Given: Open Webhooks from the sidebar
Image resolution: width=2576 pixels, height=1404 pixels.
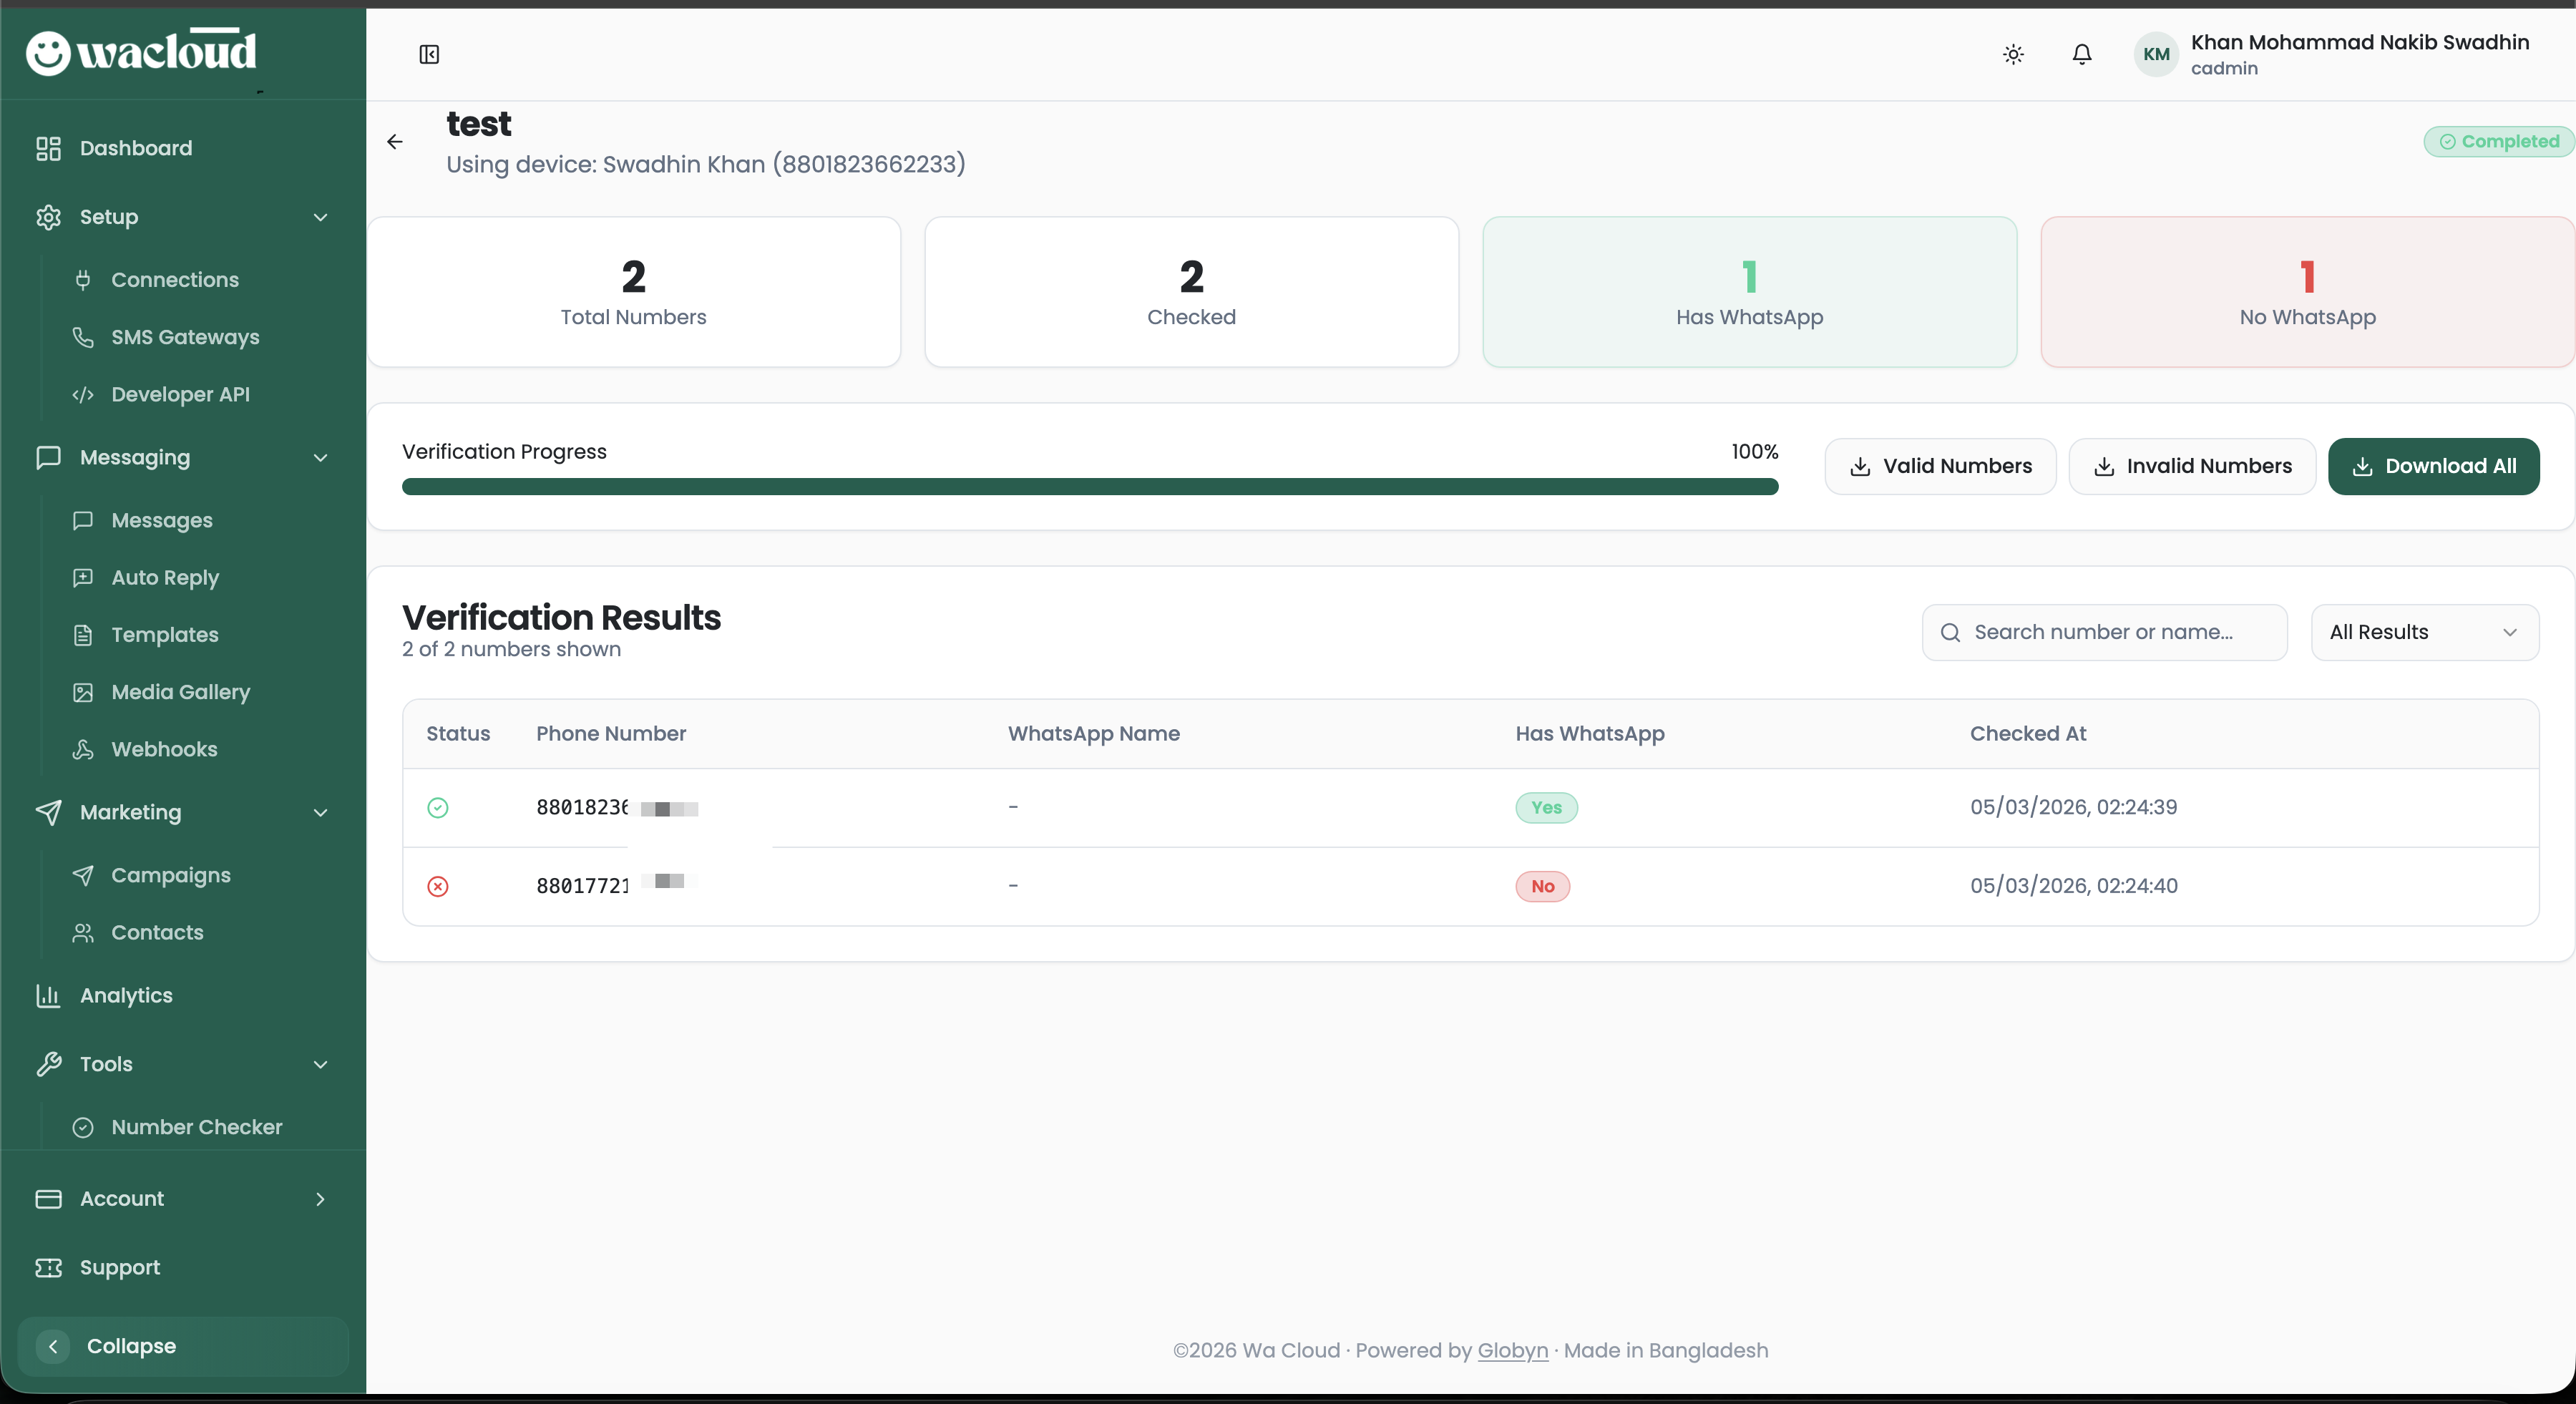Looking at the screenshot, I should point(164,749).
